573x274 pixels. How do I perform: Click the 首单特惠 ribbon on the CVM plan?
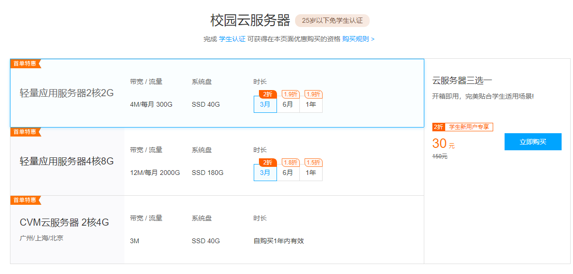pyautogui.click(x=25, y=200)
